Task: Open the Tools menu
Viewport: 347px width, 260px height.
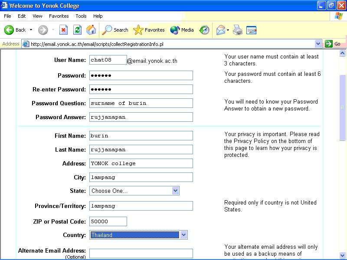Action: (x=81, y=16)
